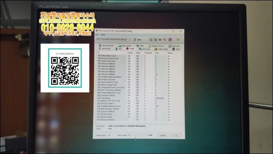This screenshot has width=273, height=154.
Task: Click the Update button
Action: coord(163,135)
